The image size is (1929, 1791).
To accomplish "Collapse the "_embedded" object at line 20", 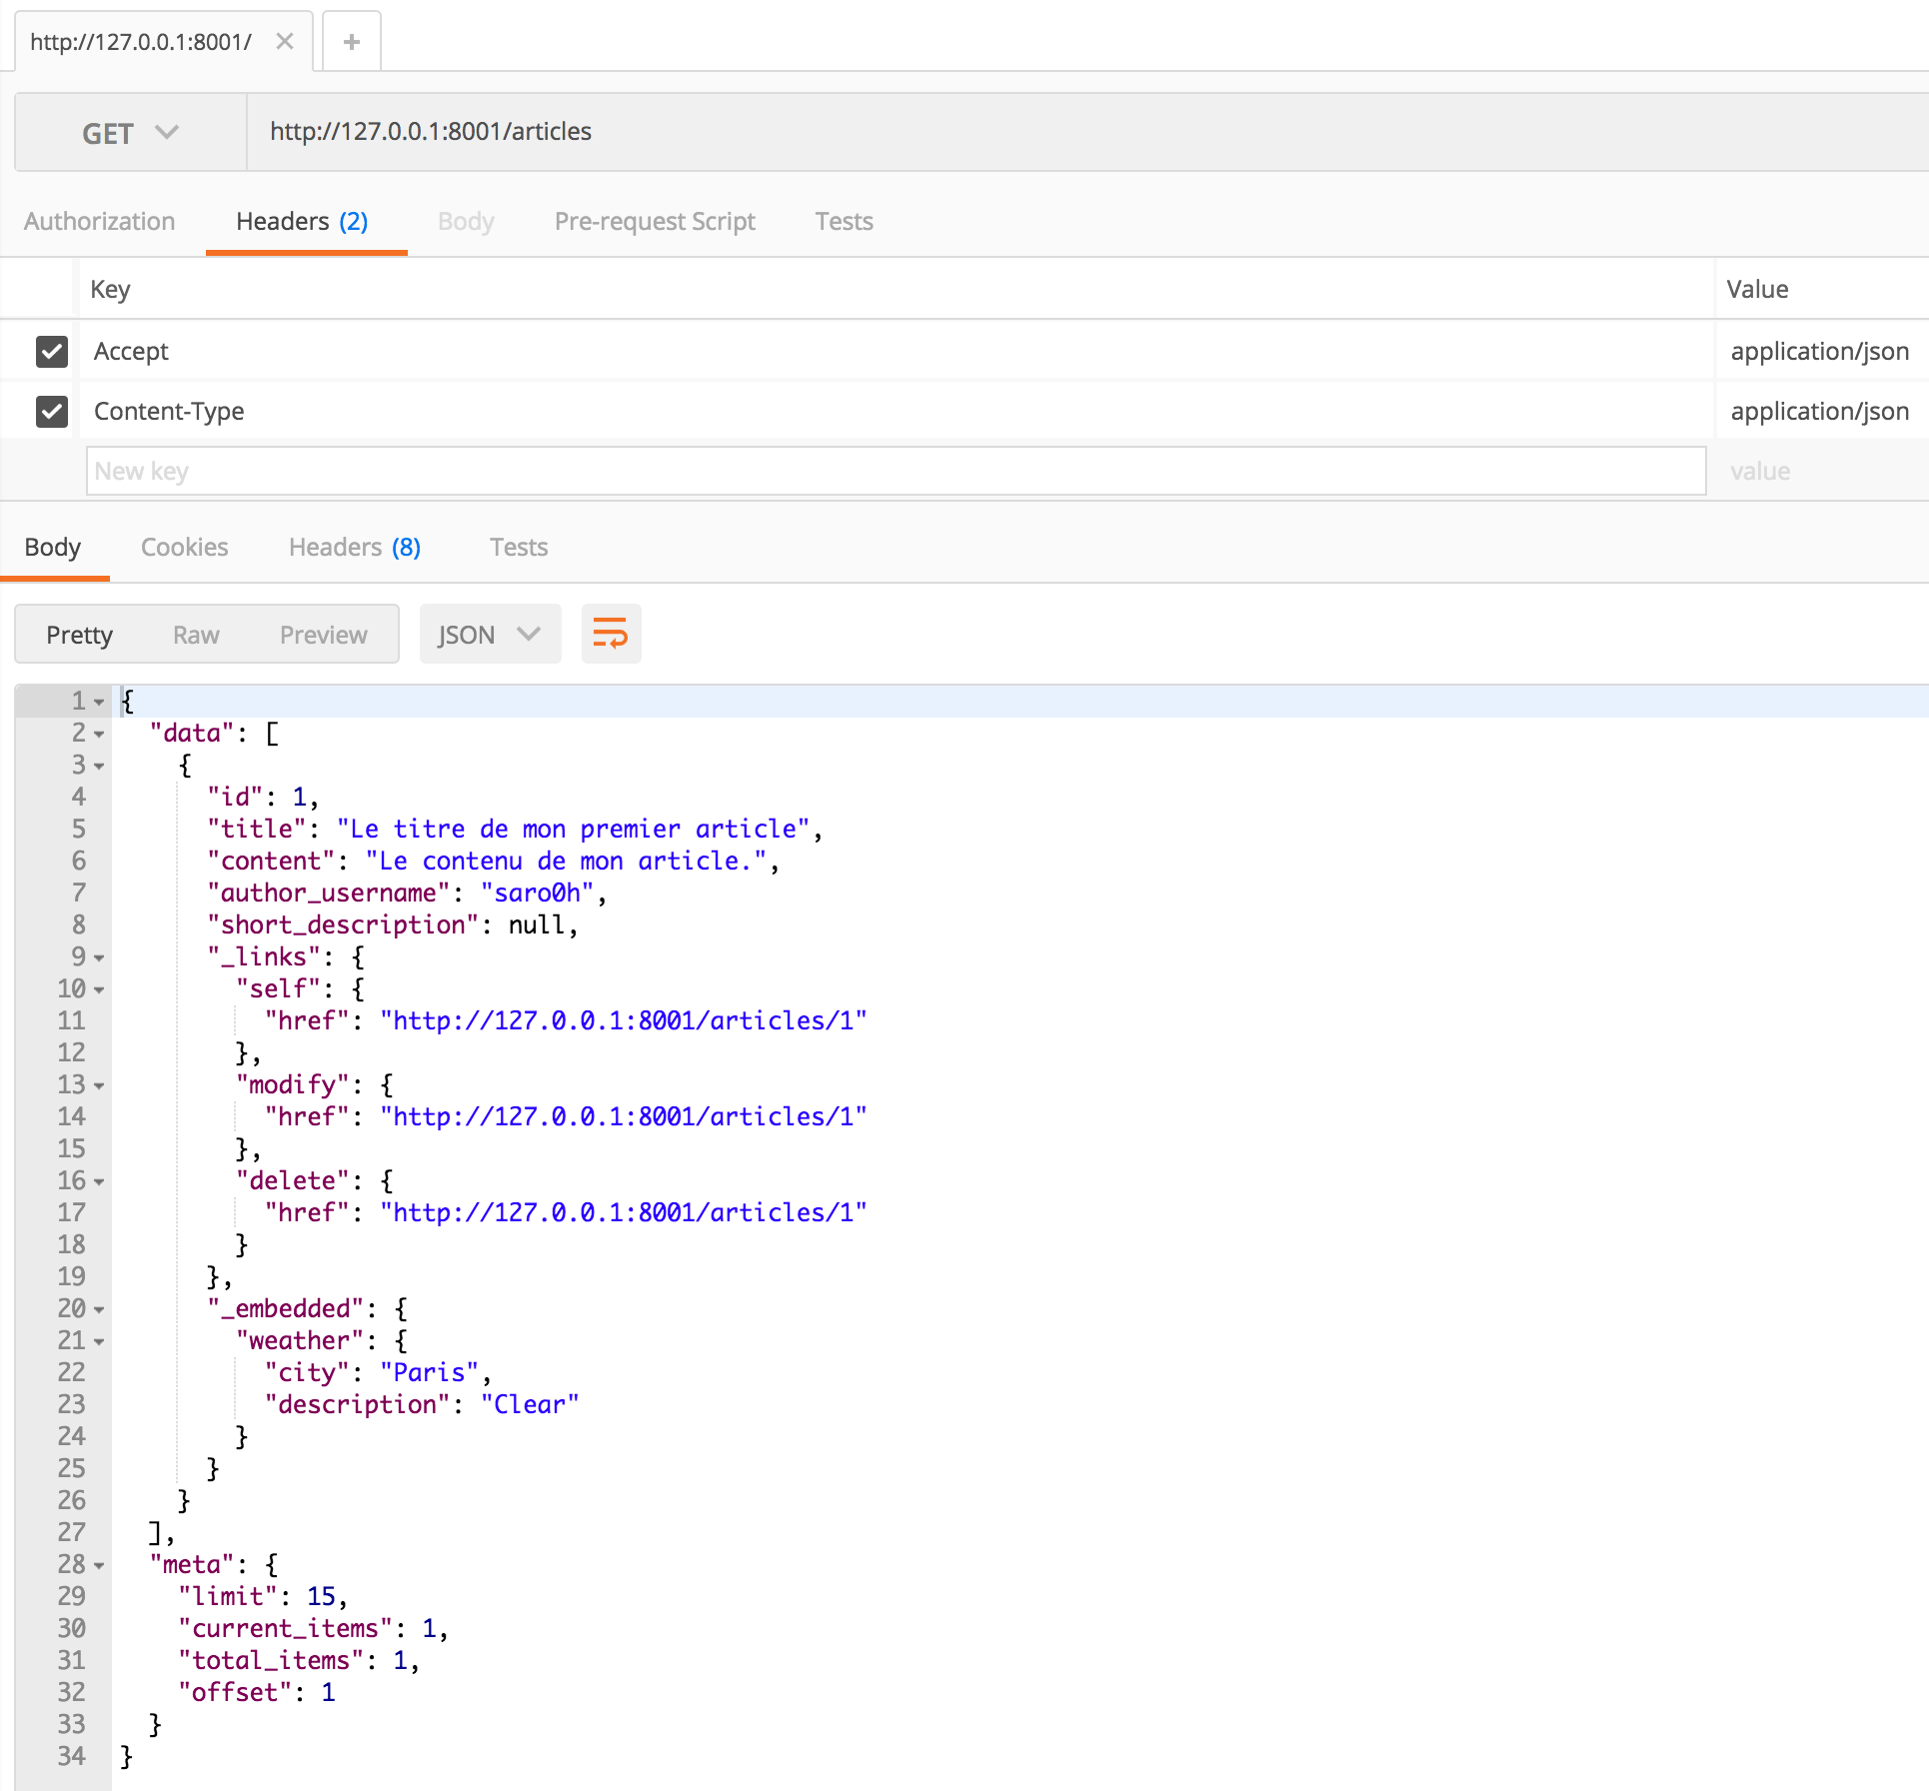I will [x=99, y=1309].
